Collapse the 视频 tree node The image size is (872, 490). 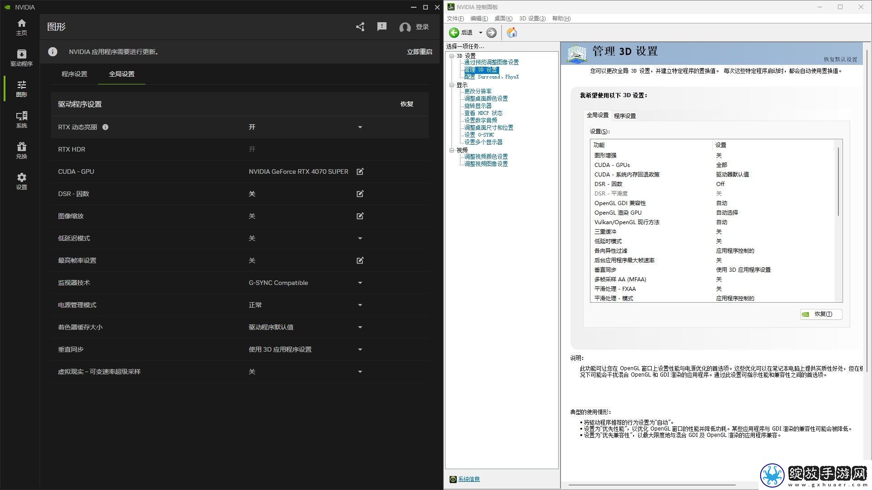tap(452, 150)
